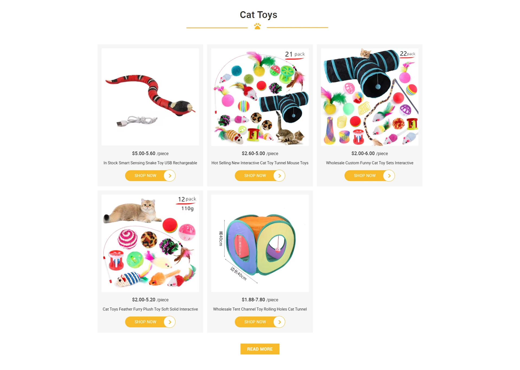This screenshot has height=370, width=520.
Task: Open the Wholesale Tent Channel Toy title link
Action: click(x=260, y=309)
